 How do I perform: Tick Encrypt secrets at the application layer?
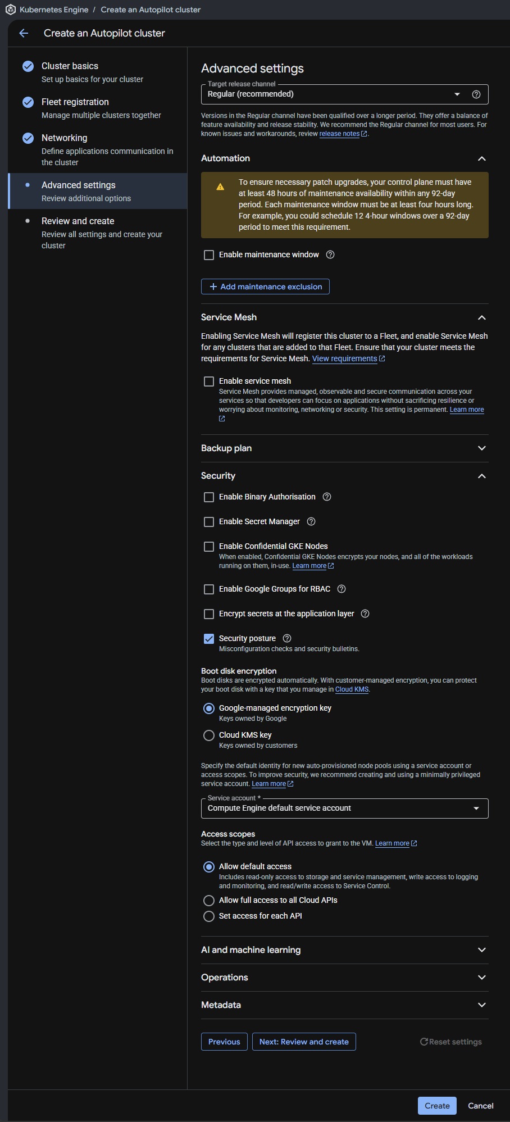tap(209, 614)
